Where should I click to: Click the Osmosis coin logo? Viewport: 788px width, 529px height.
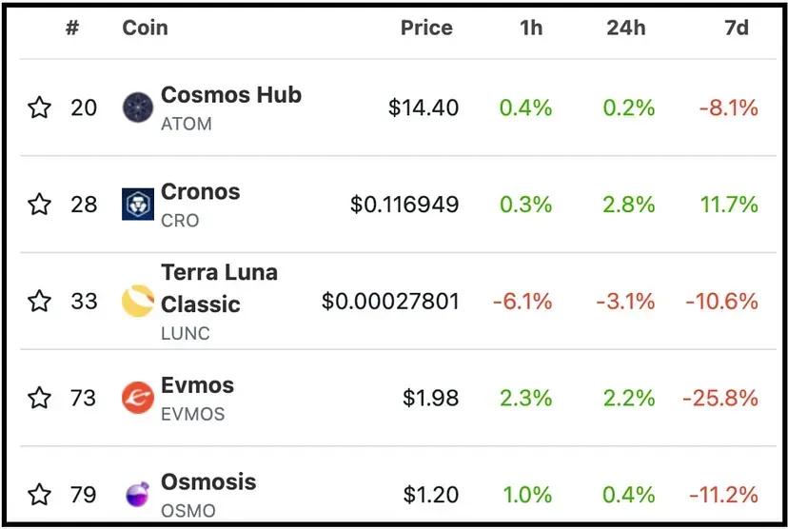(x=138, y=495)
